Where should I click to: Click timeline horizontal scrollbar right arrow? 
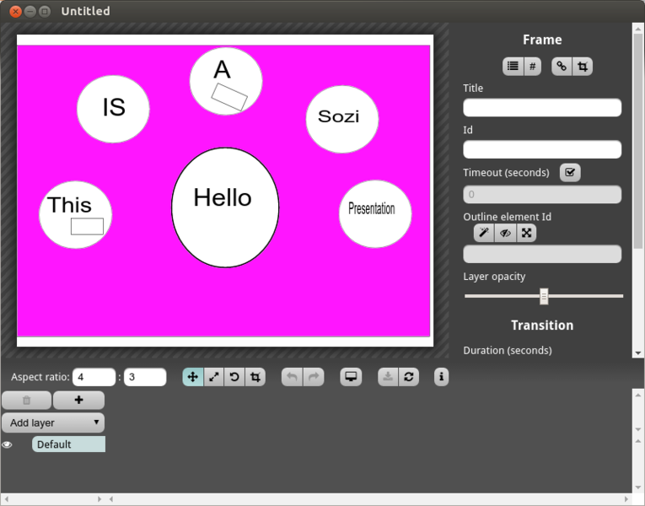coord(626,499)
